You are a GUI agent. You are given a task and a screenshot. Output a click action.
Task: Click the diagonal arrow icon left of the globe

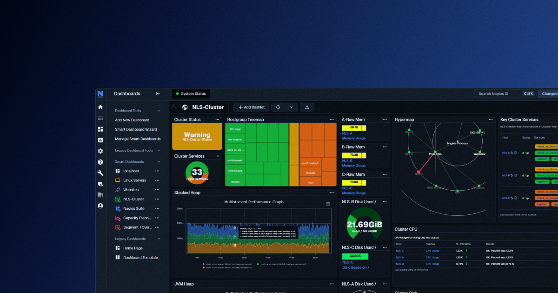175,107
